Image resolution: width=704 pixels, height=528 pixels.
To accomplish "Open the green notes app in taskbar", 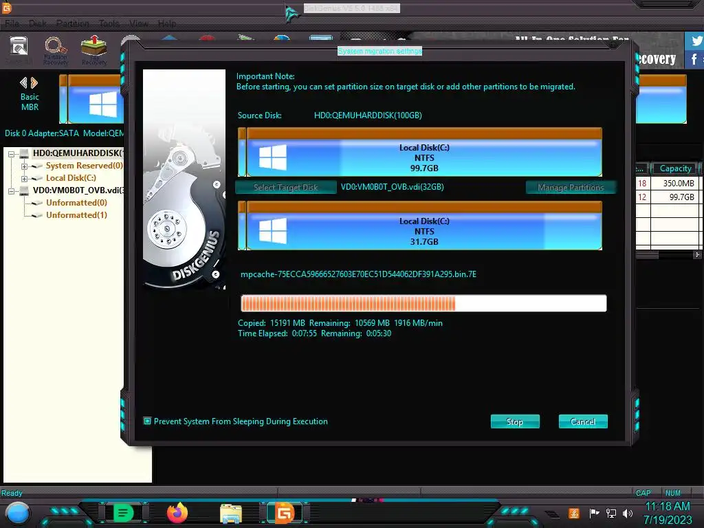I will click(123, 513).
